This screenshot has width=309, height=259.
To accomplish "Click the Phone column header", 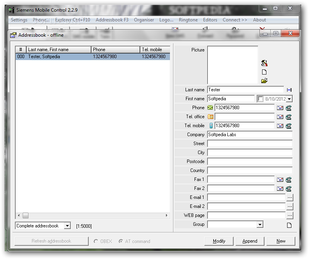I will pyautogui.click(x=116, y=50).
